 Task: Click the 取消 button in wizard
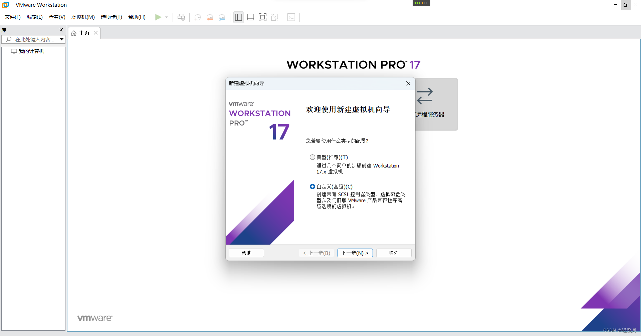click(x=394, y=253)
